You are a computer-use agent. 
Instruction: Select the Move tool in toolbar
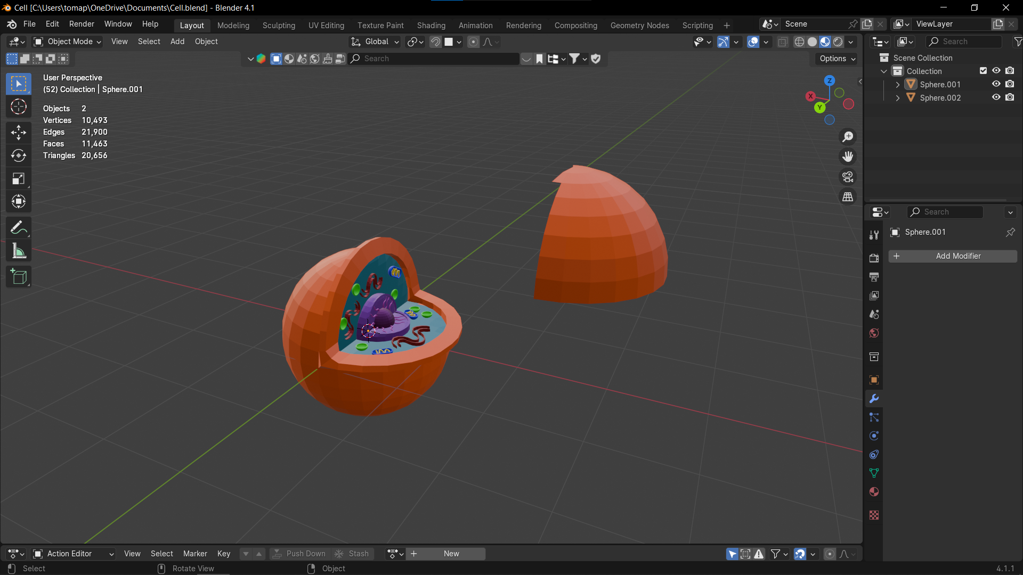(x=19, y=132)
